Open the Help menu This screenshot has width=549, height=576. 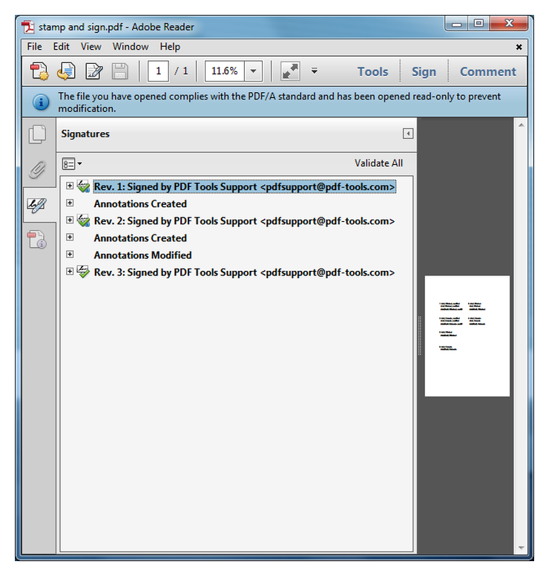[x=170, y=47]
